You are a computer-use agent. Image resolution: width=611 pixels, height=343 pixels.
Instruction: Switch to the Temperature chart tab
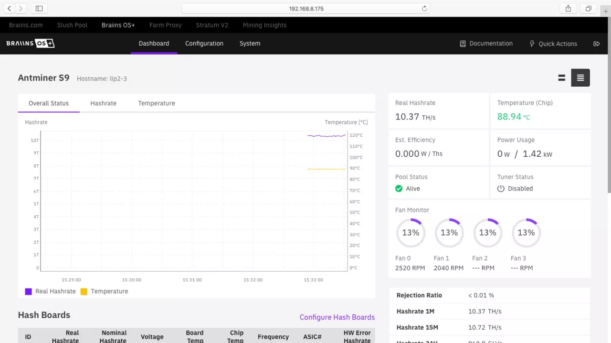(x=157, y=103)
